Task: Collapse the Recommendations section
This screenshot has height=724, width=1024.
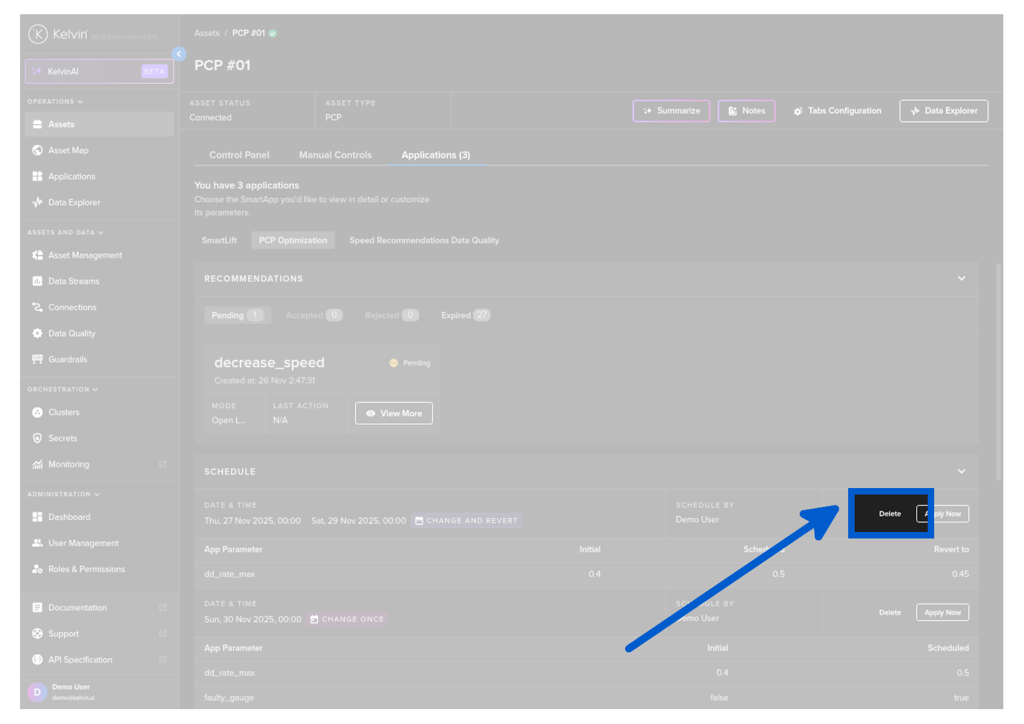Action: [961, 279]
